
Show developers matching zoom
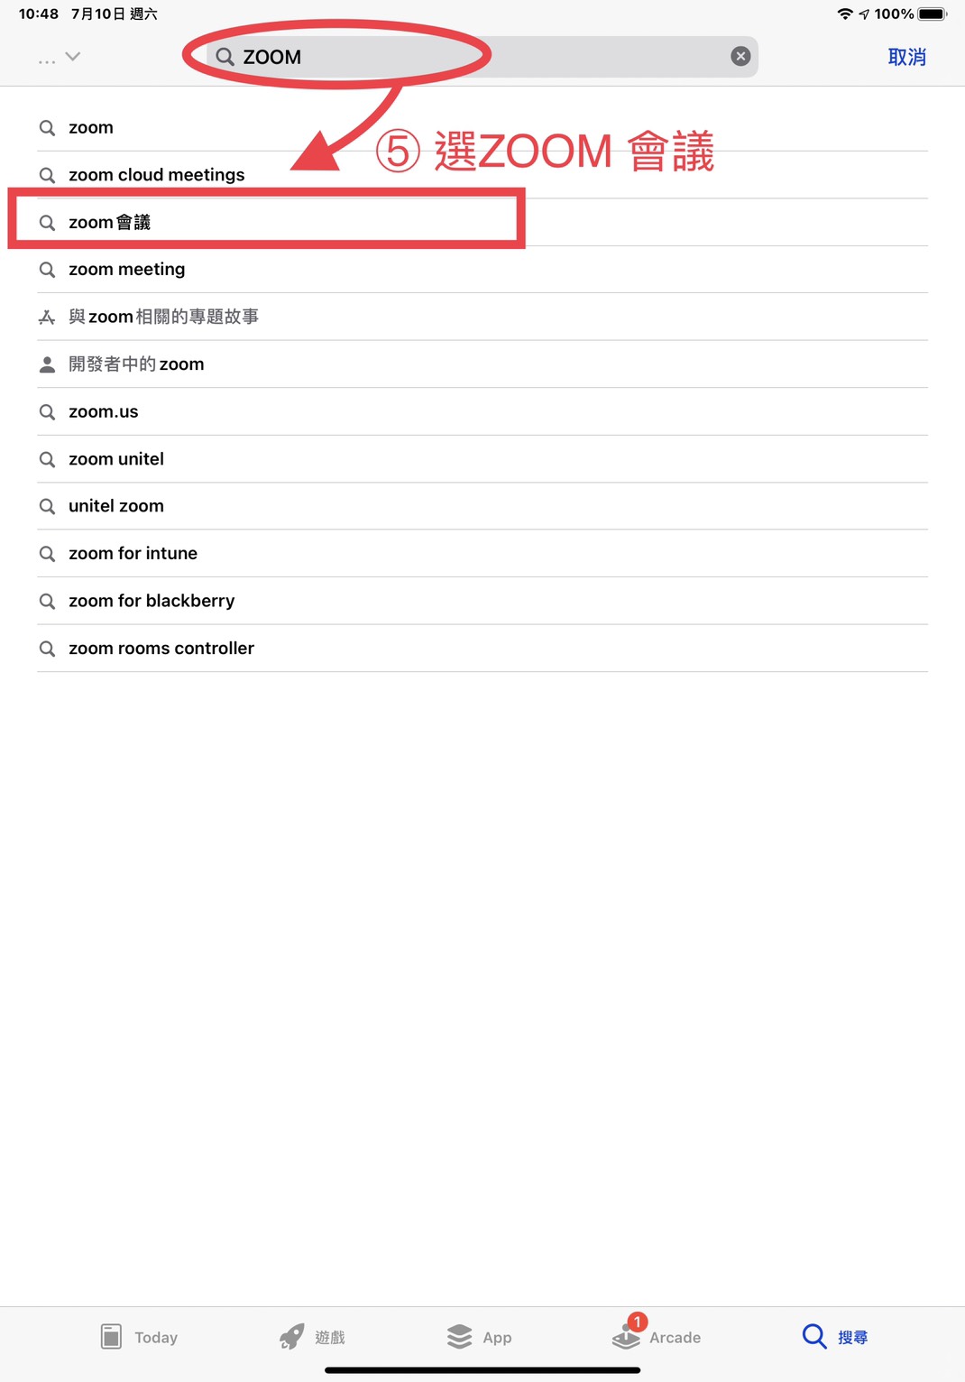click(x=136, y=364)
